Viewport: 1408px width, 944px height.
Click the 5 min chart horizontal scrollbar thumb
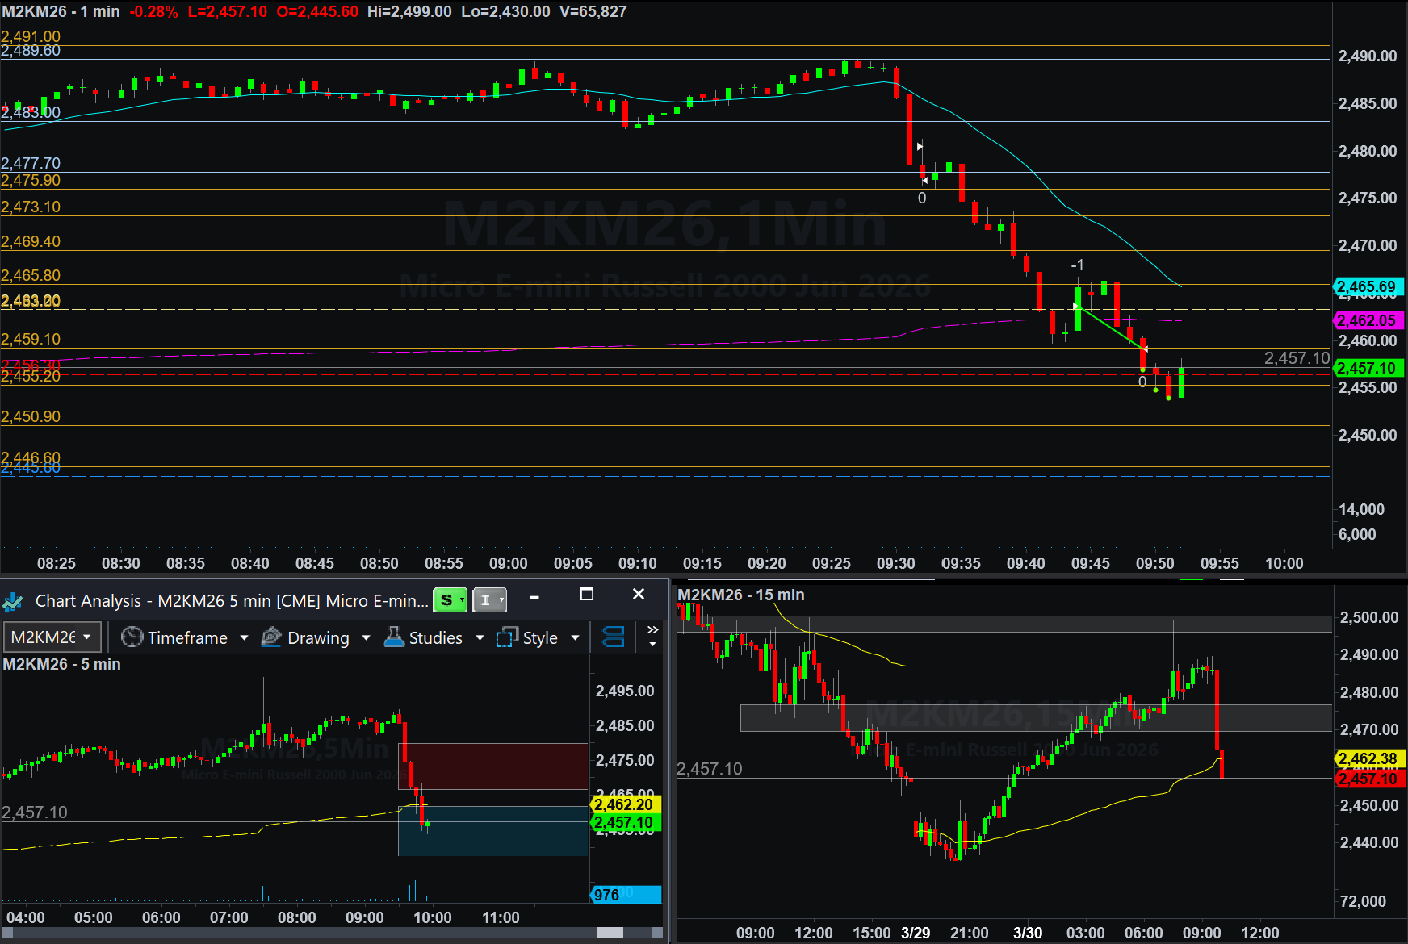click(x=610, y=933)
